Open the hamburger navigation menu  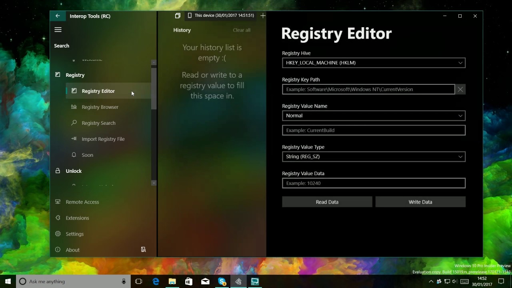click(58, 30)
